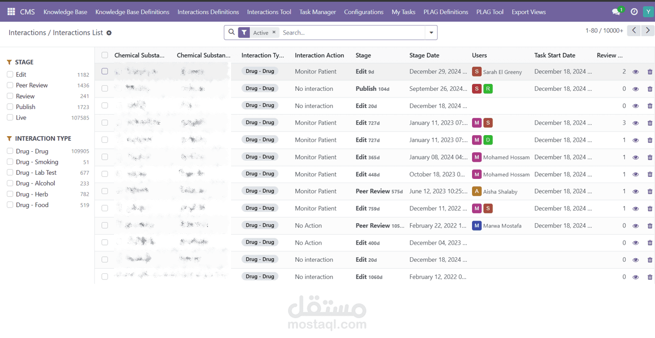The height and width of the screenshot is (338, 655).
Task: Sort by the Task Start Date header
Action: (x=555, y=55)
